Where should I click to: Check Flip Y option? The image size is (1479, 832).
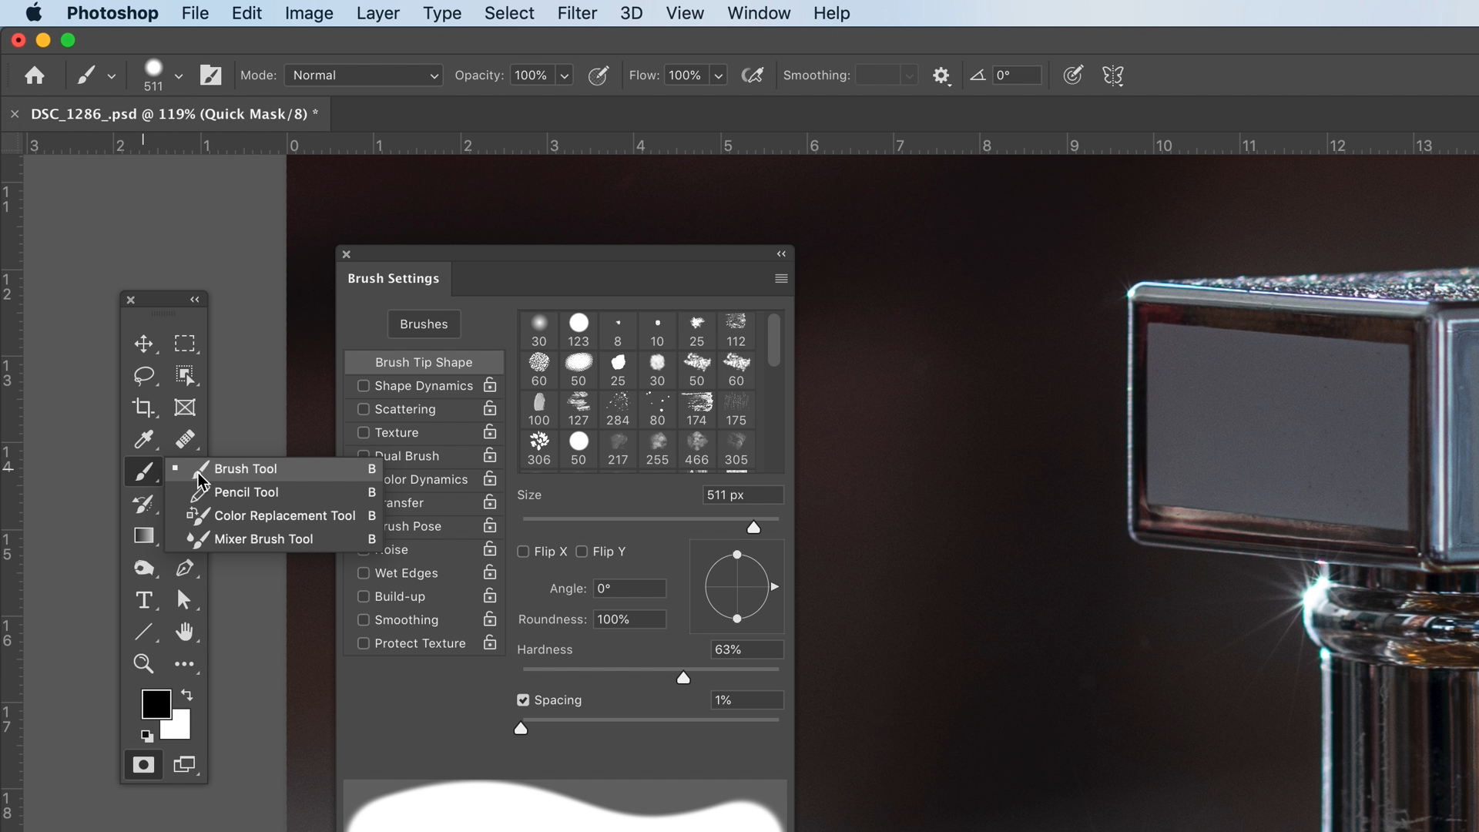(x=582, y=552)
